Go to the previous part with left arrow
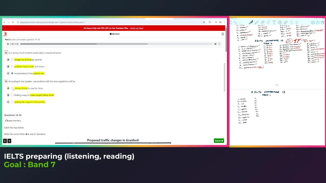326x183 pixels. tap(5, 141)
